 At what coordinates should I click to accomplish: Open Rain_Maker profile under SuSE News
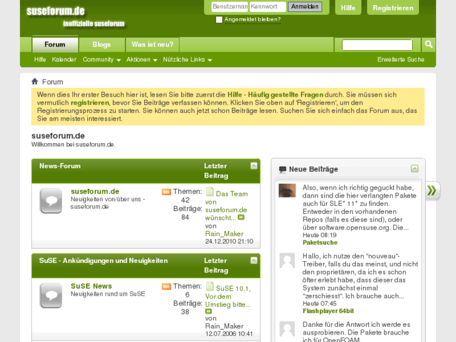(224, 326)
